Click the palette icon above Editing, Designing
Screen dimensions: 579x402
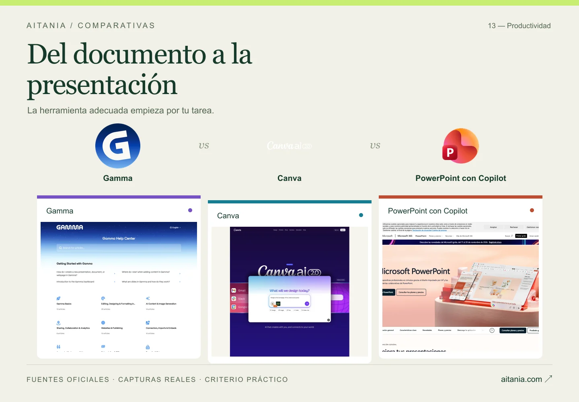point(103,298)
